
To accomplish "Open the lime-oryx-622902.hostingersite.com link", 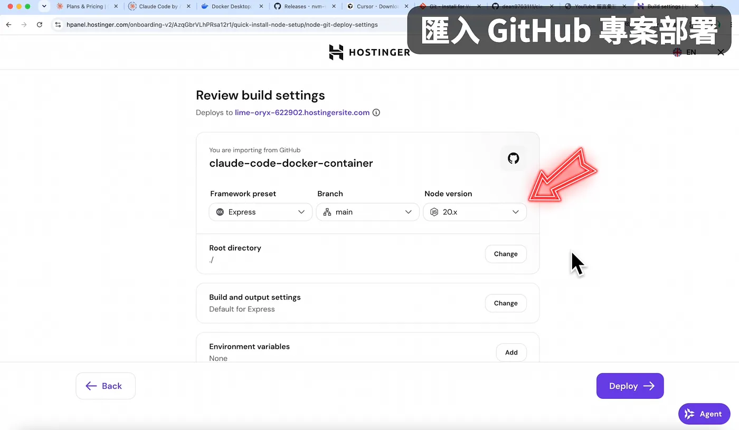I will [x=302, y=112].
